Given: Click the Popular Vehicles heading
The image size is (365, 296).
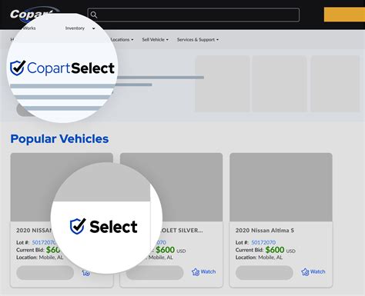Looking at the screenshot, I should tap(59, 139).
